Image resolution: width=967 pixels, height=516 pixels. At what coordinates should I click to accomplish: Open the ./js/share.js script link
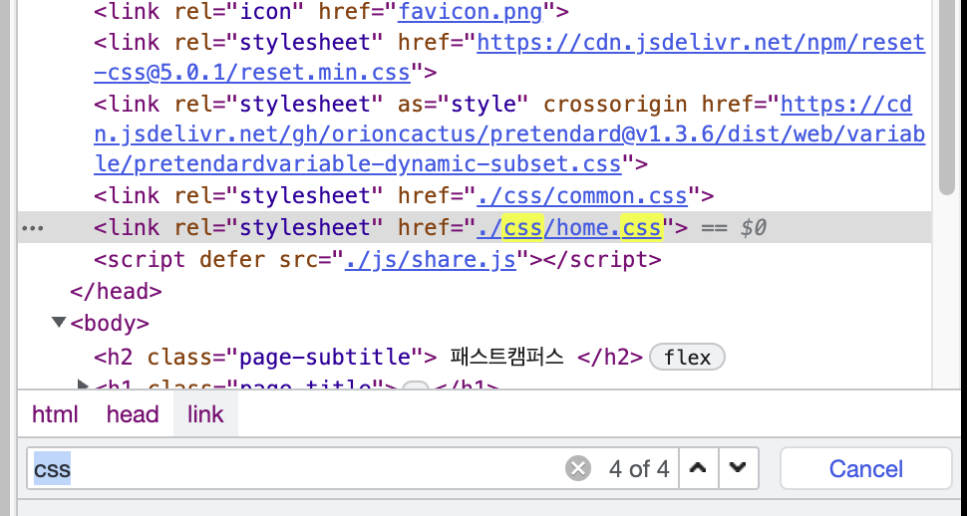(x=430, y=260)
